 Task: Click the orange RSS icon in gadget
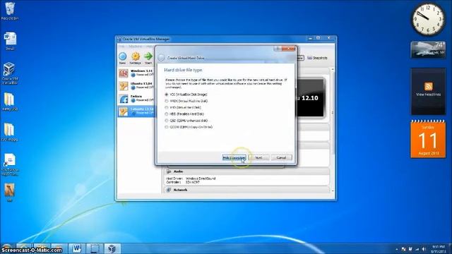point(429,86)
